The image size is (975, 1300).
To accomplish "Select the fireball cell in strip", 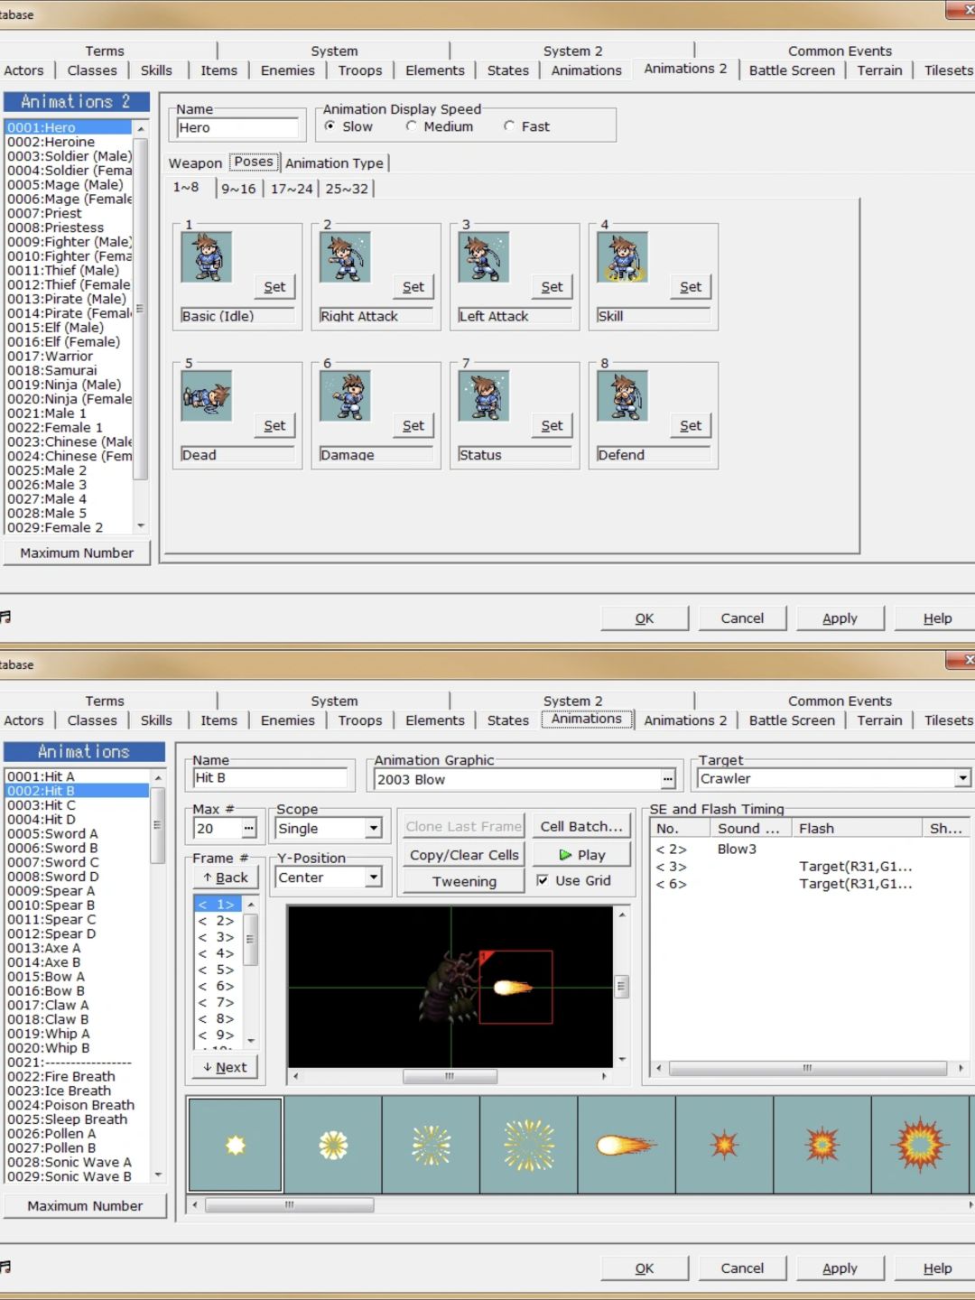I will point(627,1145).
